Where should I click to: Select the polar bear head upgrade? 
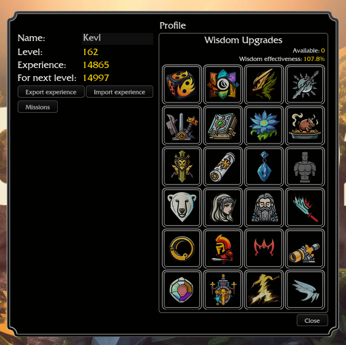click(x=182, y=207)
